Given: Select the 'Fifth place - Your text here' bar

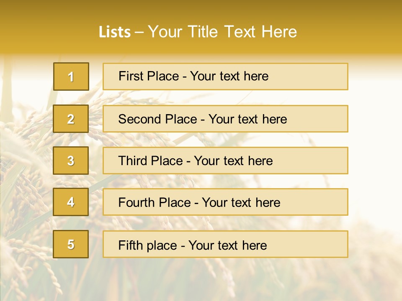Looking at the screenshot, I should (225, 244).
